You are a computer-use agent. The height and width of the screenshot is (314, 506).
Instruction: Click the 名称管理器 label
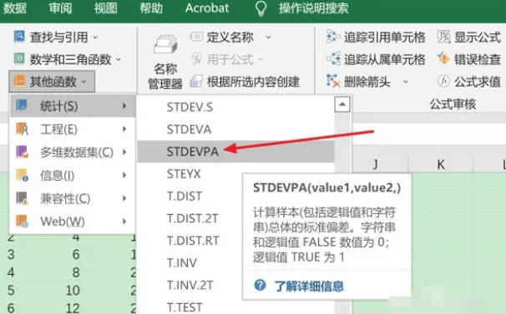point(165,76)
